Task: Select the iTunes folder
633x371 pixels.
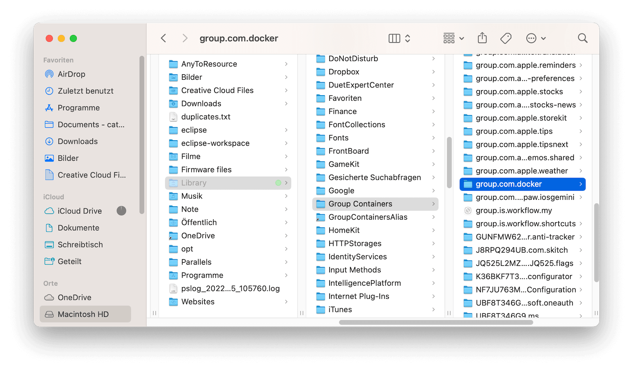Action: pyautogui.click(x=375, y=310)
